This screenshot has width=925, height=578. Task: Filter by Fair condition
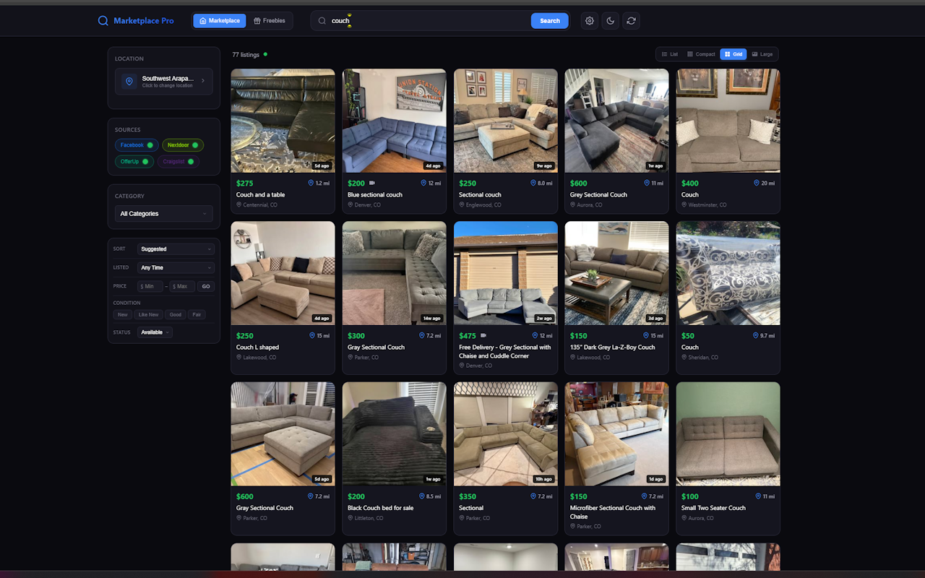point(197,315)
